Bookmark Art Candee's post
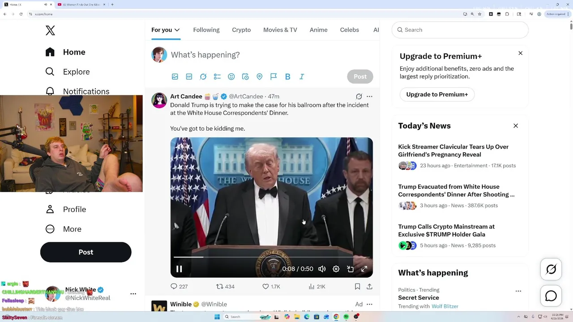The image size is (573, 322). 357,287
